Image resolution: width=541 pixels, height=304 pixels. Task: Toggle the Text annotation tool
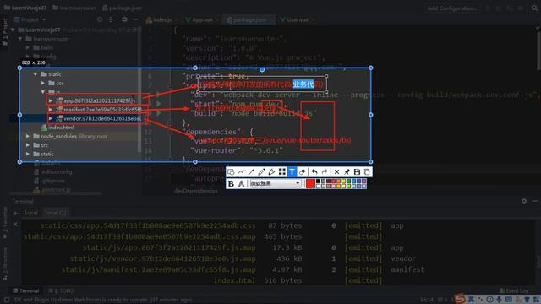pos(292,172)
